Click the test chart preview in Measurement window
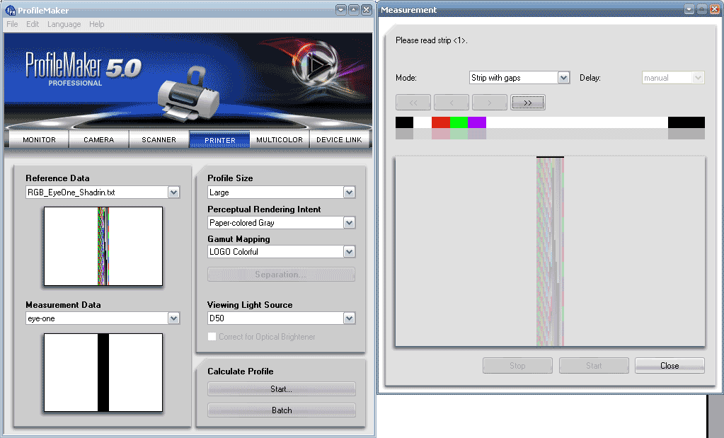The height and width of the screenshot is (438, 724). [x=550, y=251]
